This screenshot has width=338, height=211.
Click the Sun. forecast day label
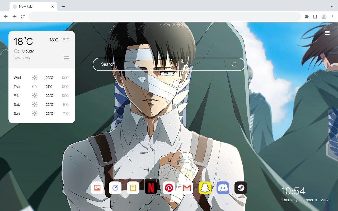(x=17, y=113)
